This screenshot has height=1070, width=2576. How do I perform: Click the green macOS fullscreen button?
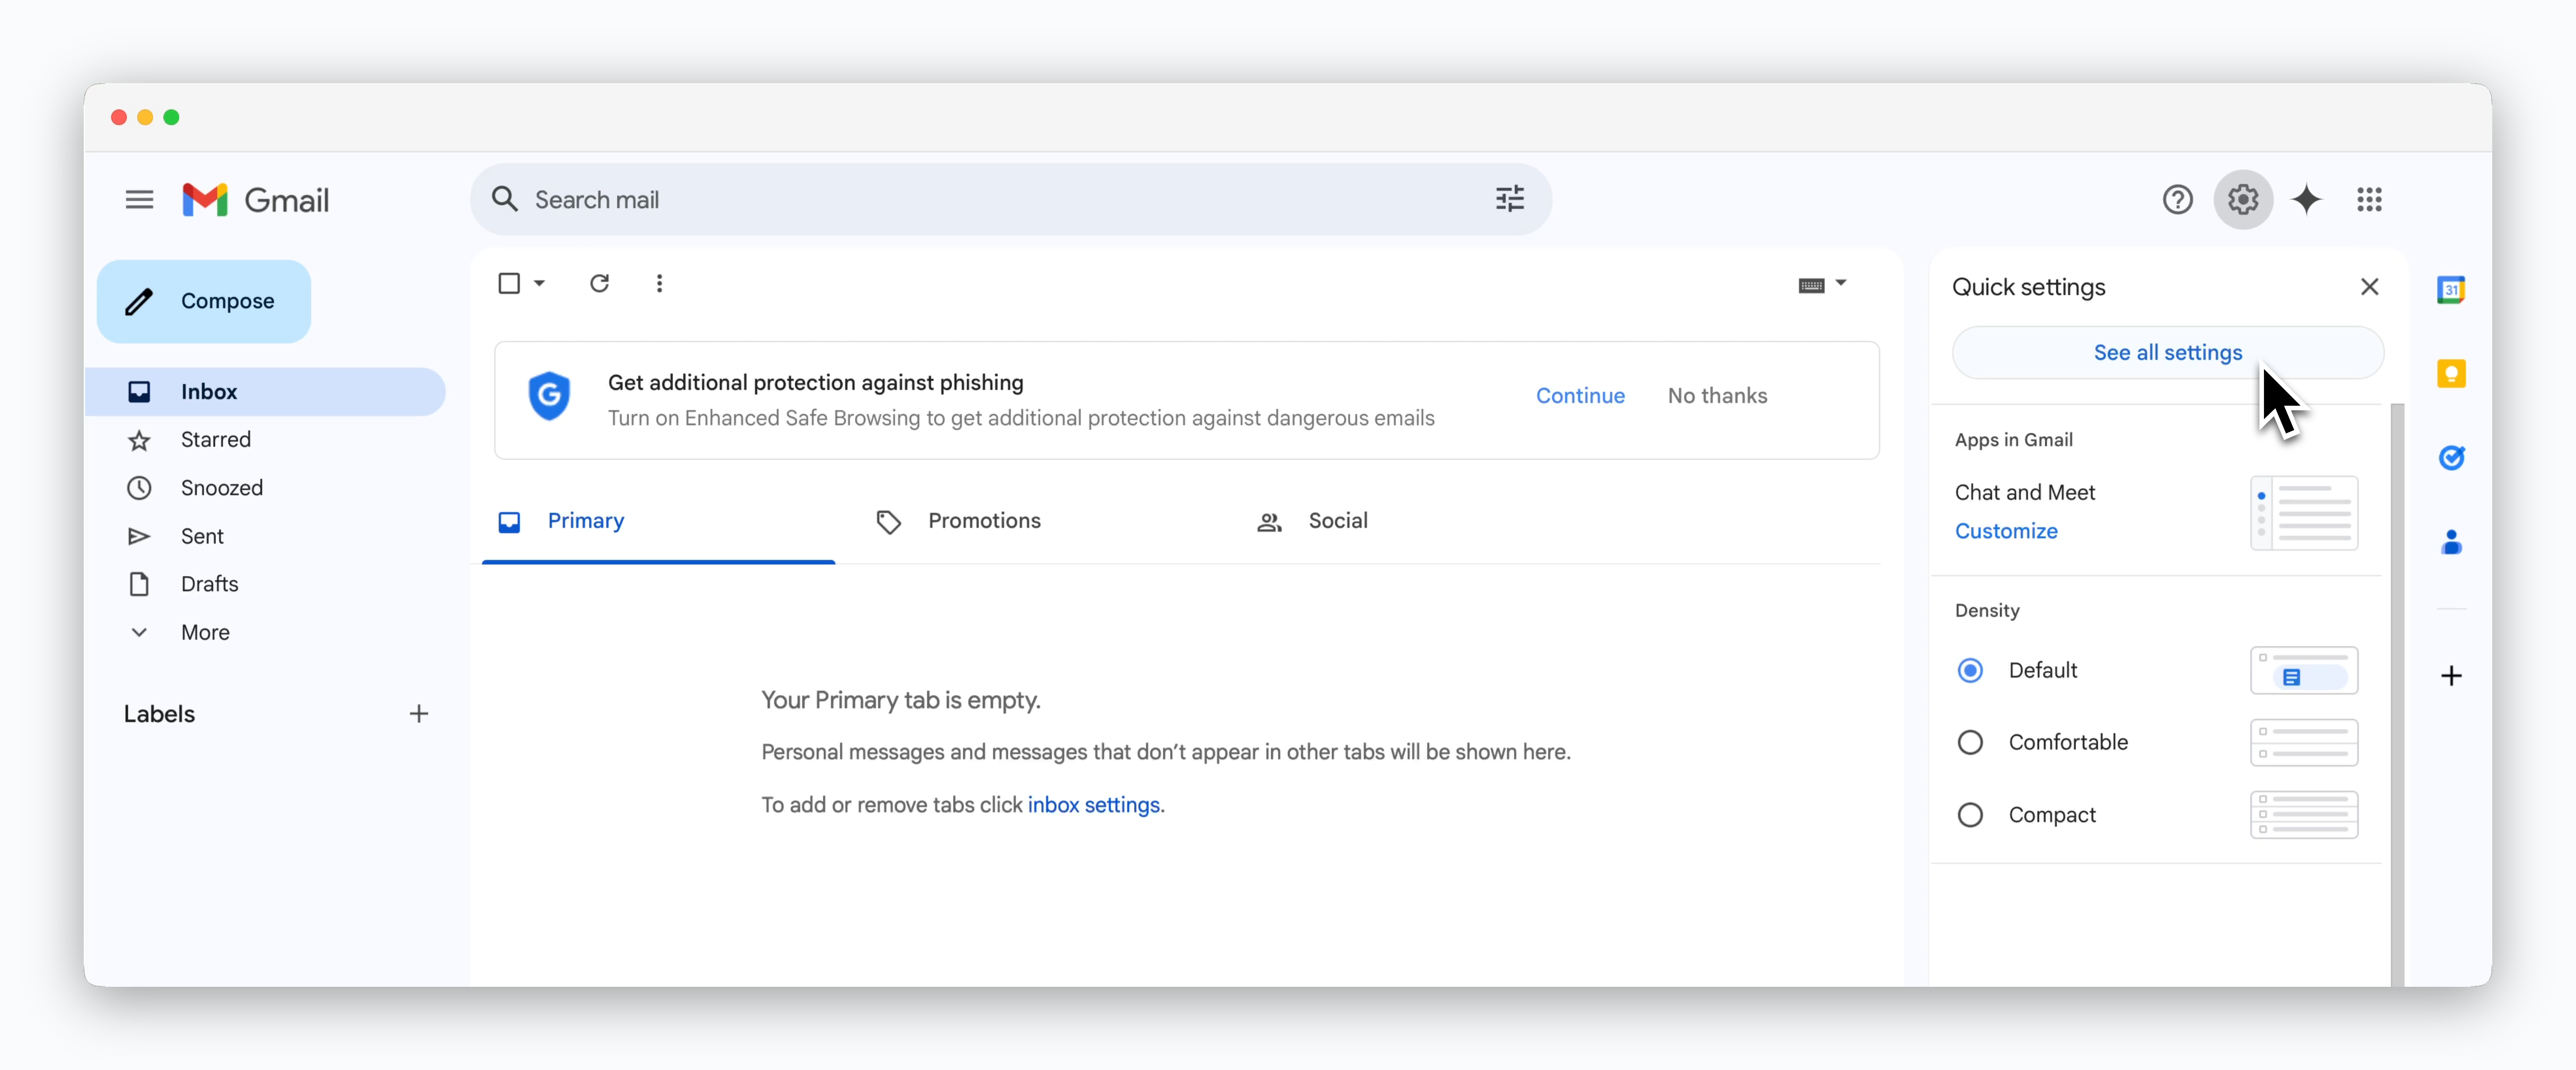tap(171, 118)
